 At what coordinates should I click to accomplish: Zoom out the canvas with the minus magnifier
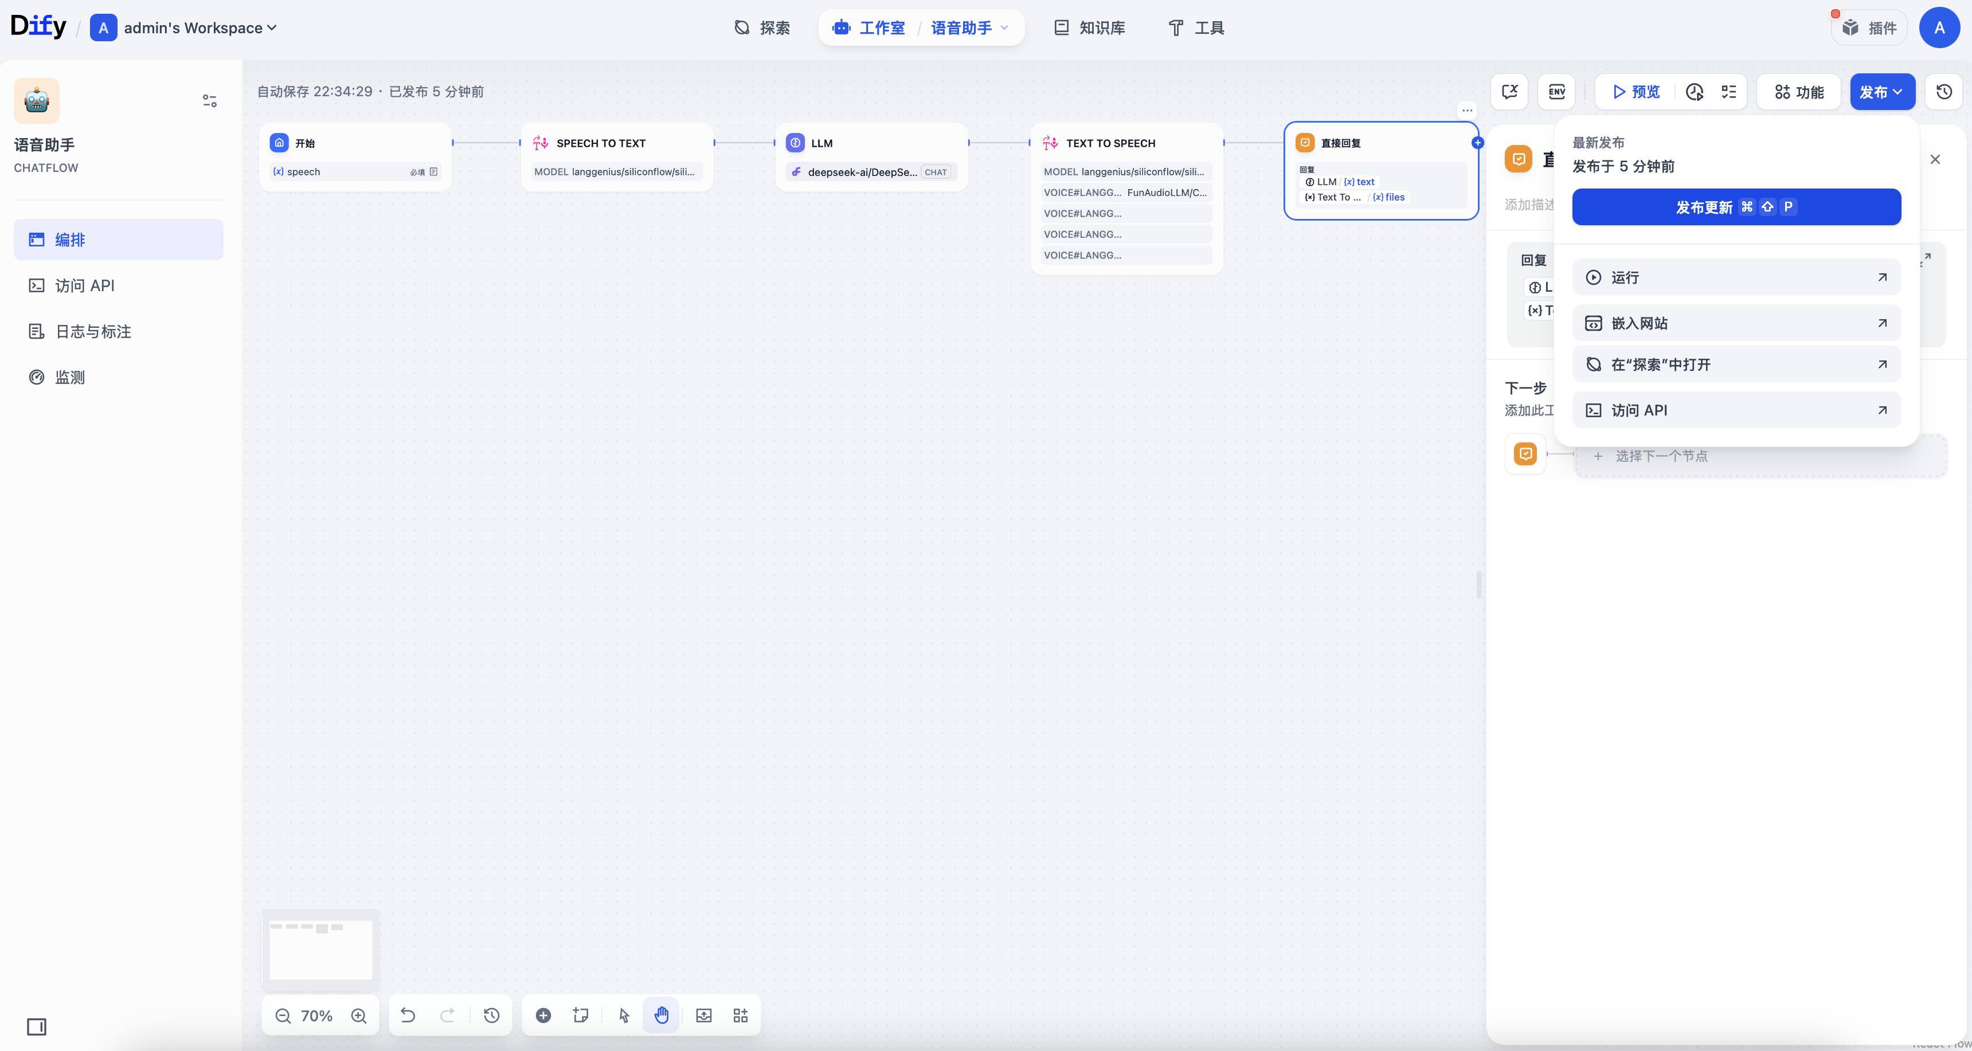coord(283,1016)
